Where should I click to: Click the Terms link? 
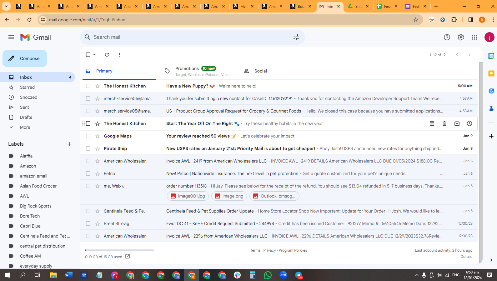pyautogui.click(x=255, y=250)
